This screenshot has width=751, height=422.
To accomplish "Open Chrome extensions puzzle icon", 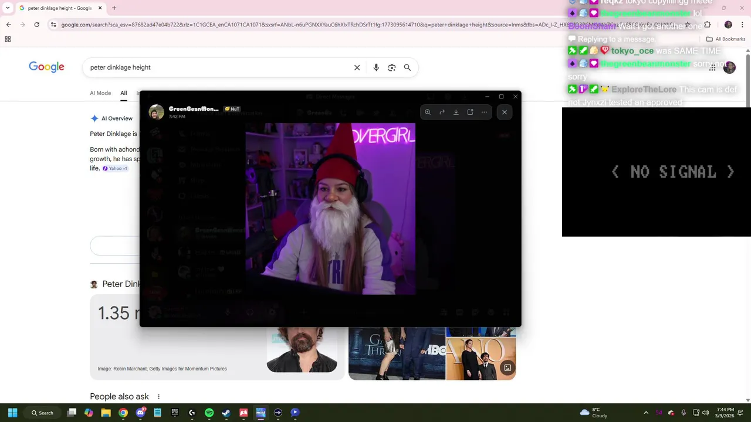I will 707,25.
